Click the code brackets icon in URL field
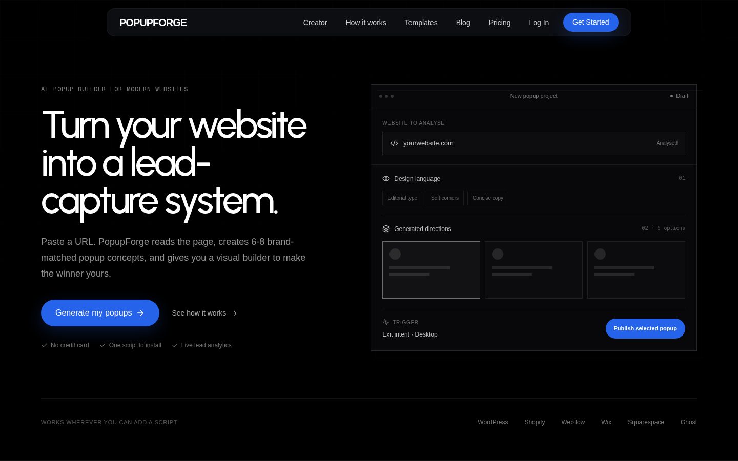Screen dimensions: 738x461 tap(394, 143)
